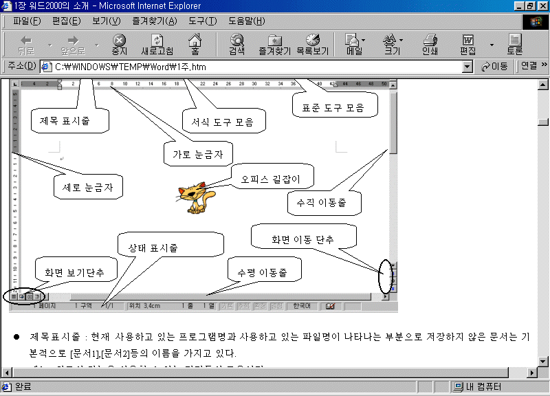The width and height of the screenshot is (550, 396).
Task: Print the page with 인쇄
Action: [x=430, y=45]
